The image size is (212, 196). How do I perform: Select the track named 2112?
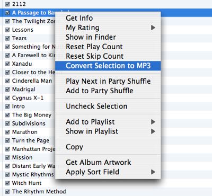click(19, 4)
